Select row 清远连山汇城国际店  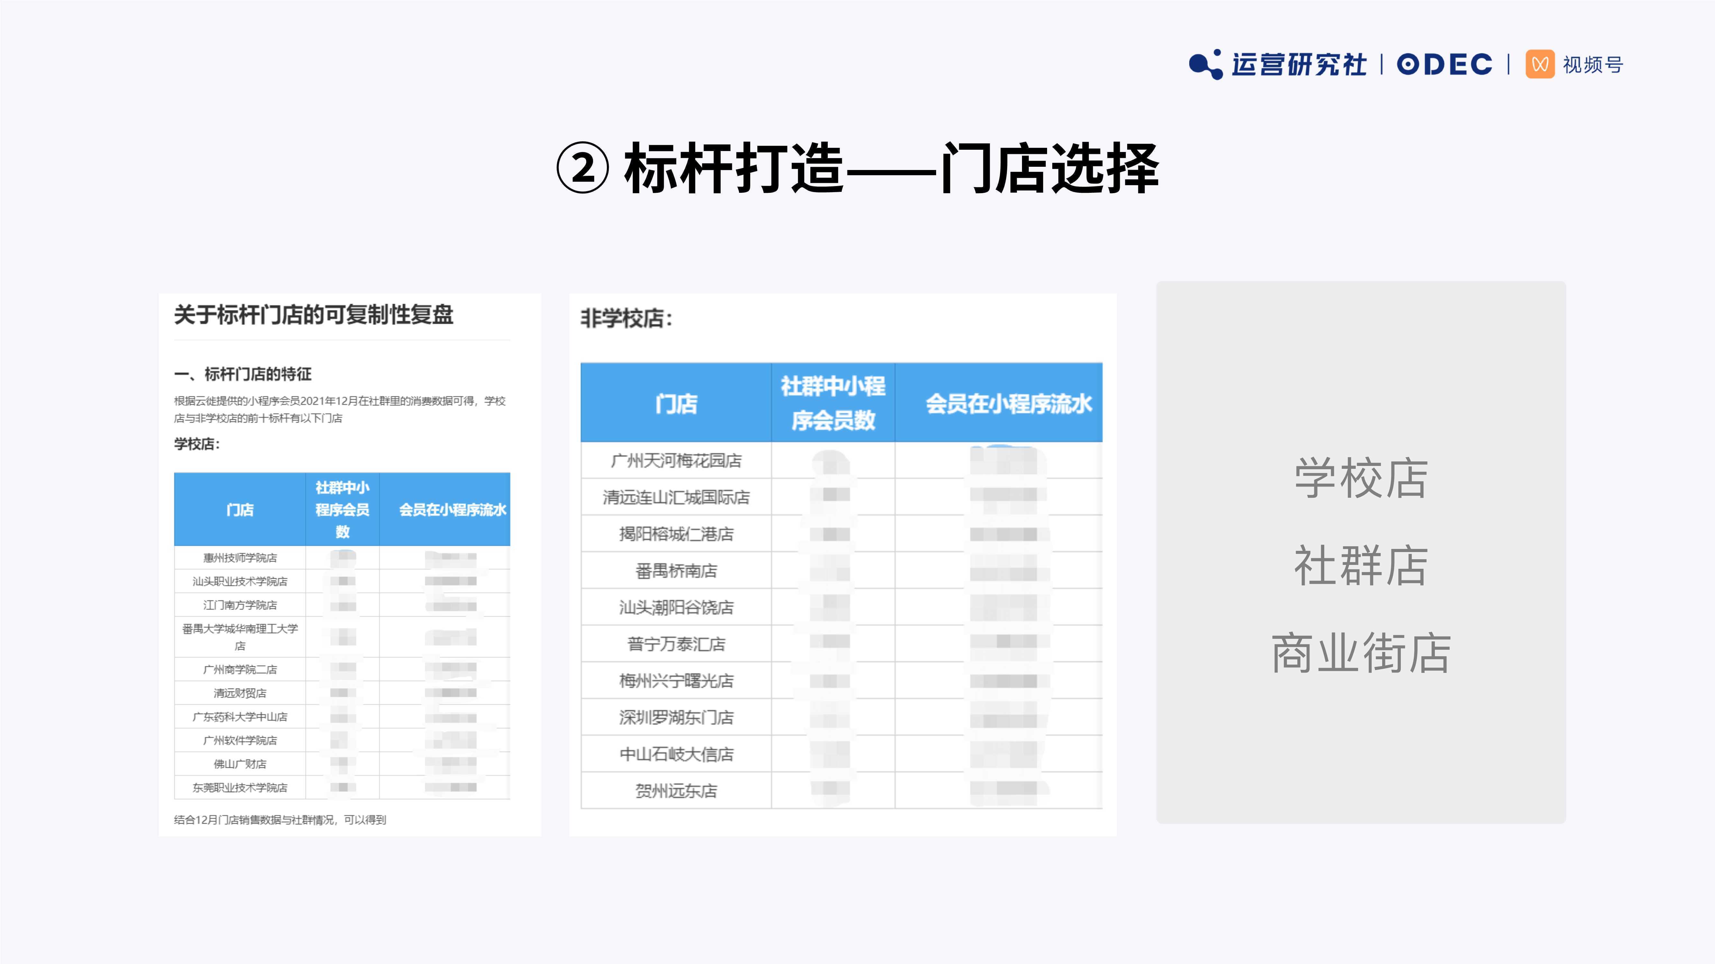[x=842, y=497]
